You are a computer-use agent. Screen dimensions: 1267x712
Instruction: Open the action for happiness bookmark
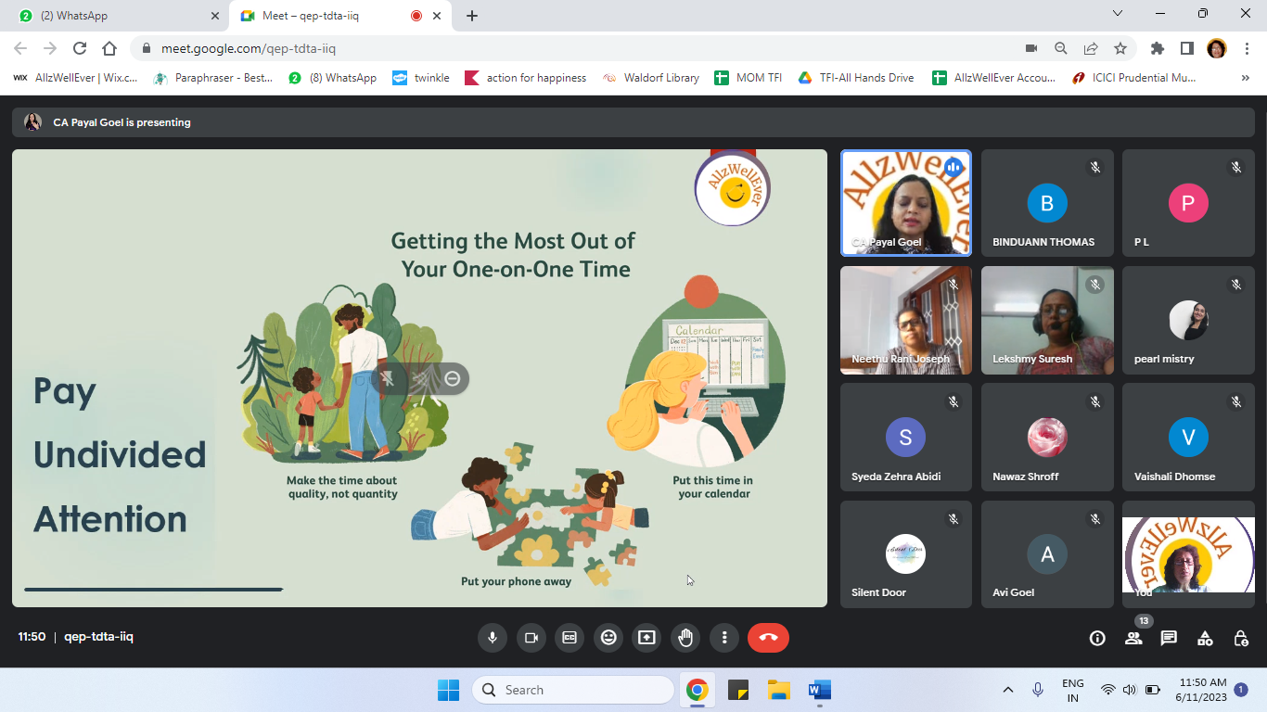point(526,78)
